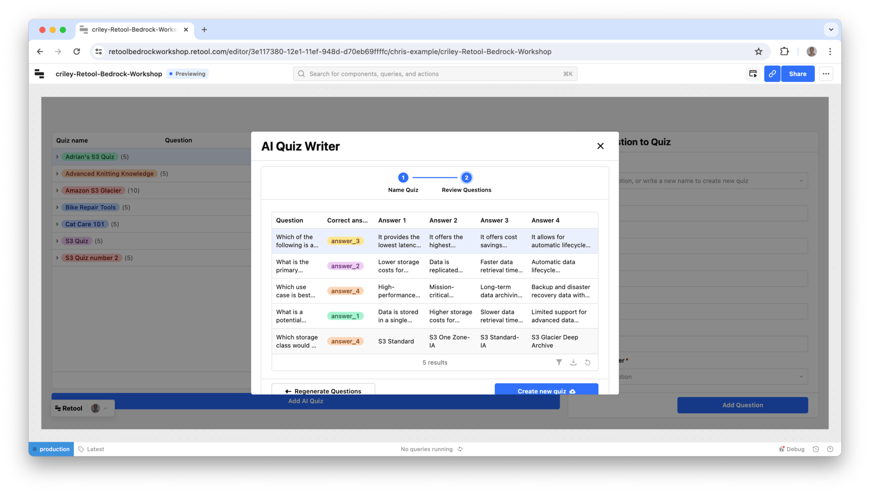Go forward in browser history

pyautogui.click(x=58, y=52)
